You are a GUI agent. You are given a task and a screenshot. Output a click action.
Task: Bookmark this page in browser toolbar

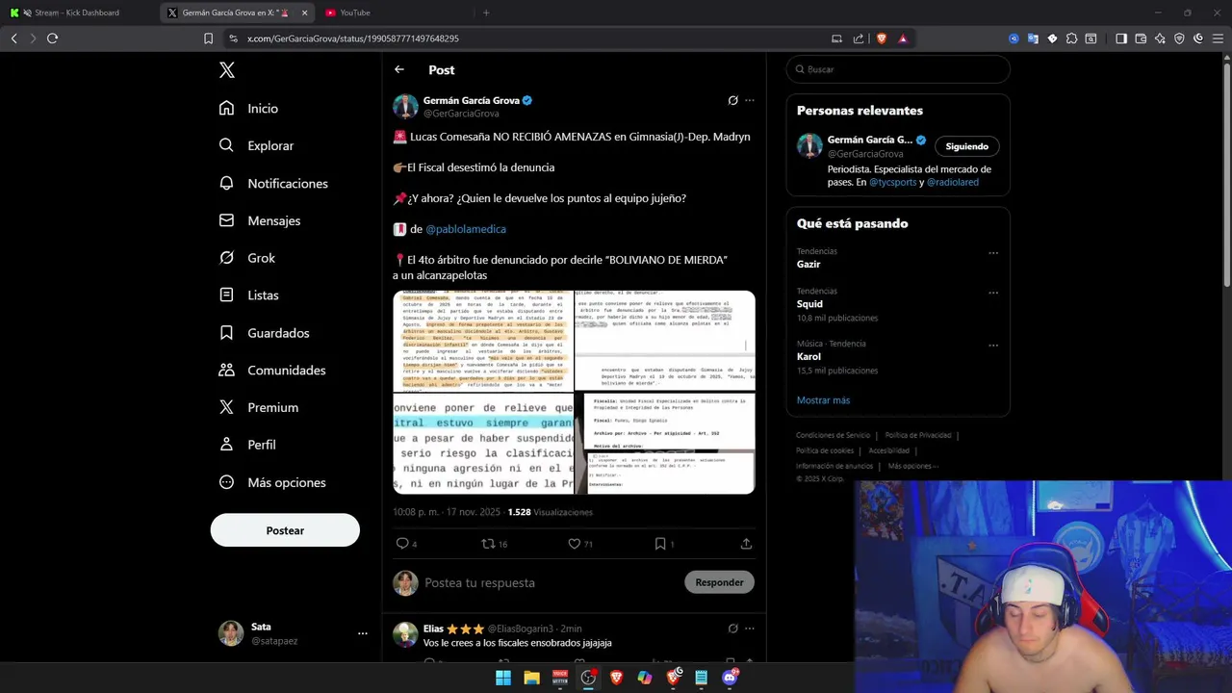click(208, 38)
